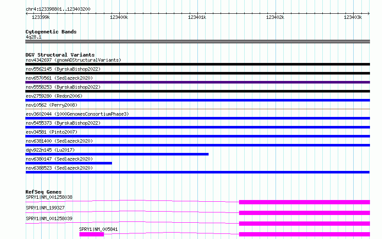Click the DGV Structural Variants track title
The width and height of the screenshot is (382, 239).
pyautogui.click(x=60, y=55)
